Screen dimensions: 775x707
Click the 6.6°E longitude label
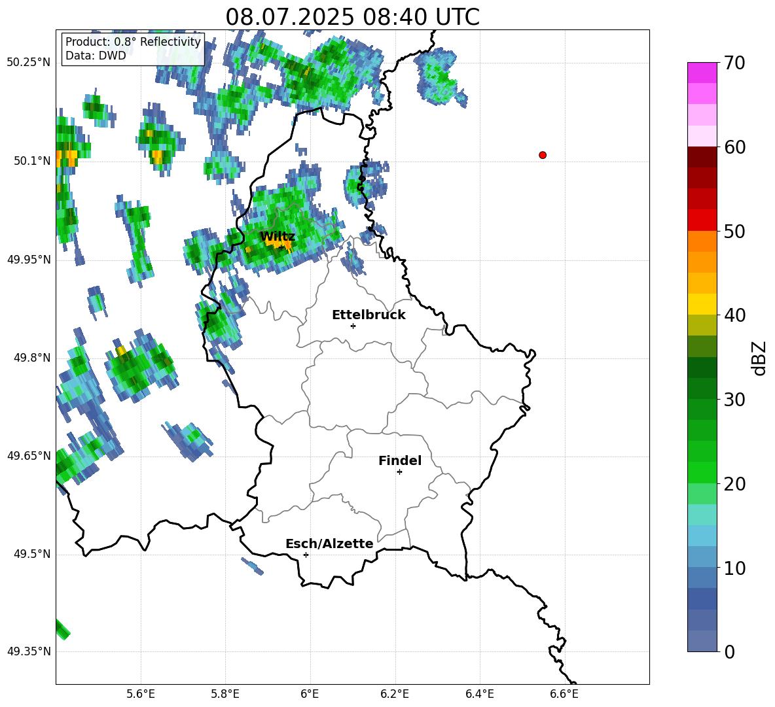tap(564, 694)
